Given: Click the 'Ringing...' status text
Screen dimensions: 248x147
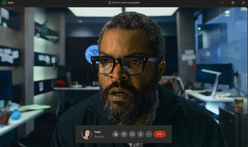Looking at the screenshot, I should coord(100,137).
